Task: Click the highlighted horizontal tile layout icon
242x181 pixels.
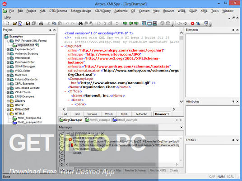Action: tap(149, 24)
